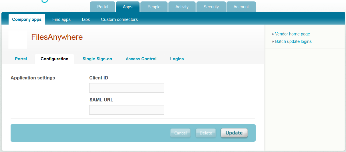The width and height of the screenshot is (346, 152).
Task: Focus the SAML URL input field
Action: click(x=127, y=110)
